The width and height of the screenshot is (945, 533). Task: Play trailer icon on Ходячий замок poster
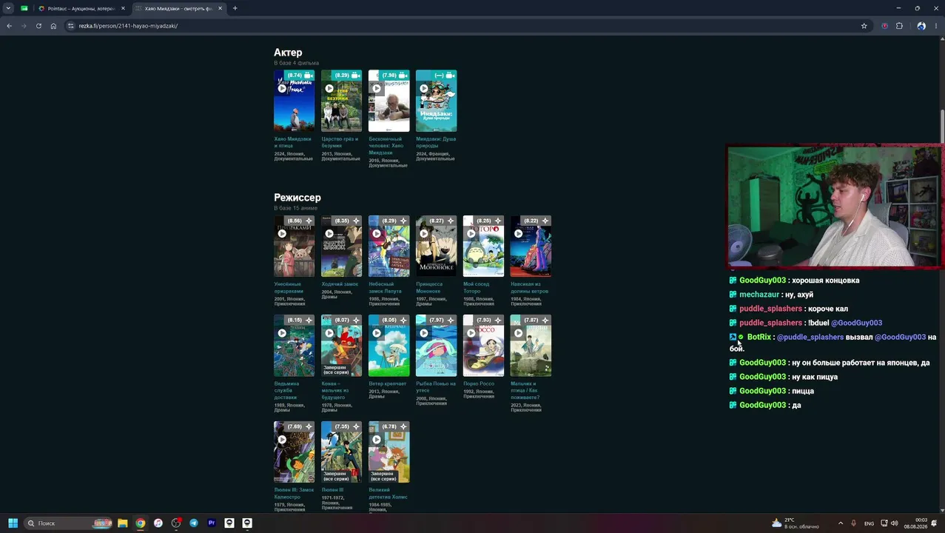329,234
